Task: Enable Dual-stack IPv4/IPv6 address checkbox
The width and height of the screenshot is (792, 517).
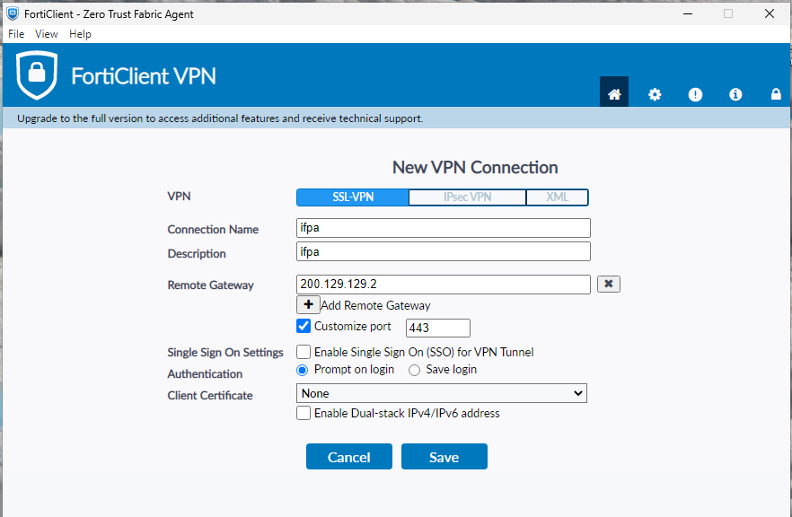Action: point(304,413)
